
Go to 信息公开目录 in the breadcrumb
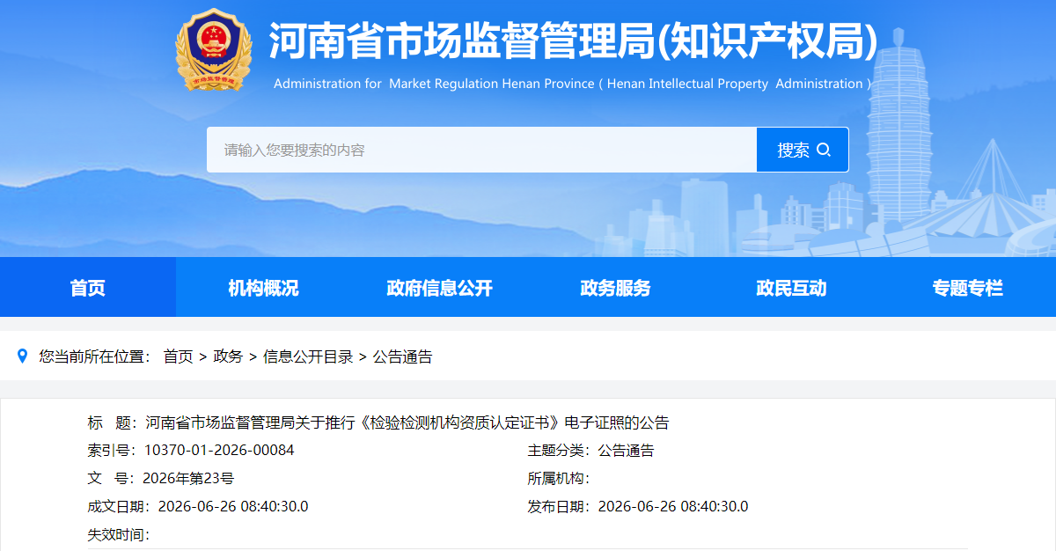(x=308, y=356)
